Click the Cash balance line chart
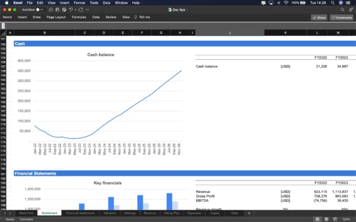Viewport: 356px width, 222px height. (x=101, y=103)
